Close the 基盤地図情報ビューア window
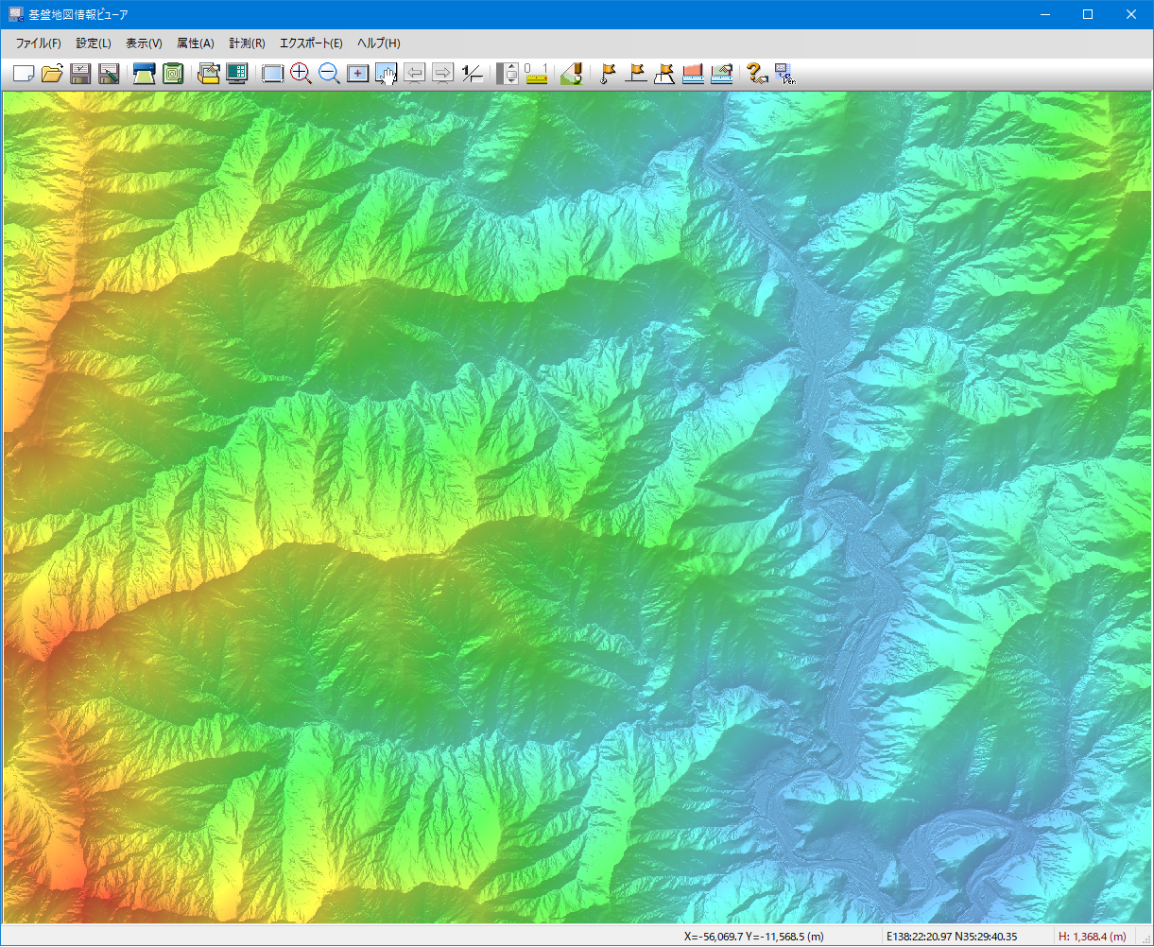This screenshot has width=1154, height=947. (1131, 14)
